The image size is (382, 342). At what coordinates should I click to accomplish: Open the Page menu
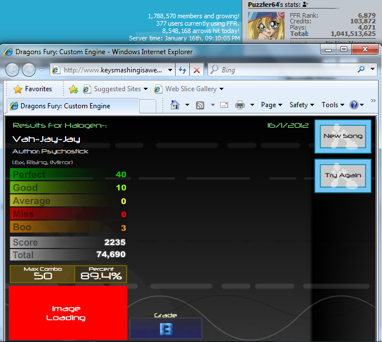pos(271,105)
